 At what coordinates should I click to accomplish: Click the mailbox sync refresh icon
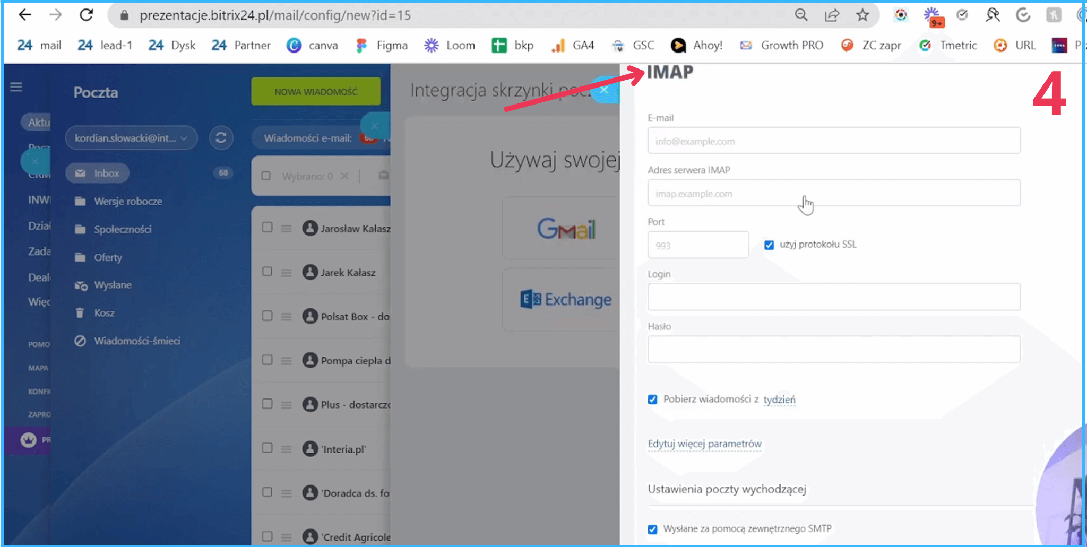[221, 138]
